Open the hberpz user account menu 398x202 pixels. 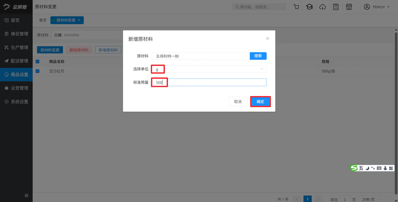[377, 7]
